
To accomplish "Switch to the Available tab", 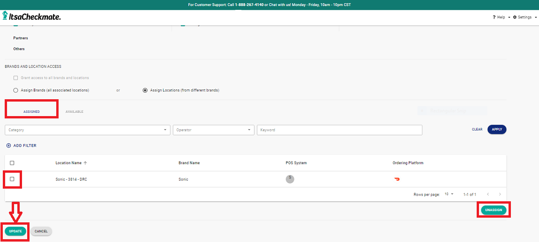I will pos(75,112).
